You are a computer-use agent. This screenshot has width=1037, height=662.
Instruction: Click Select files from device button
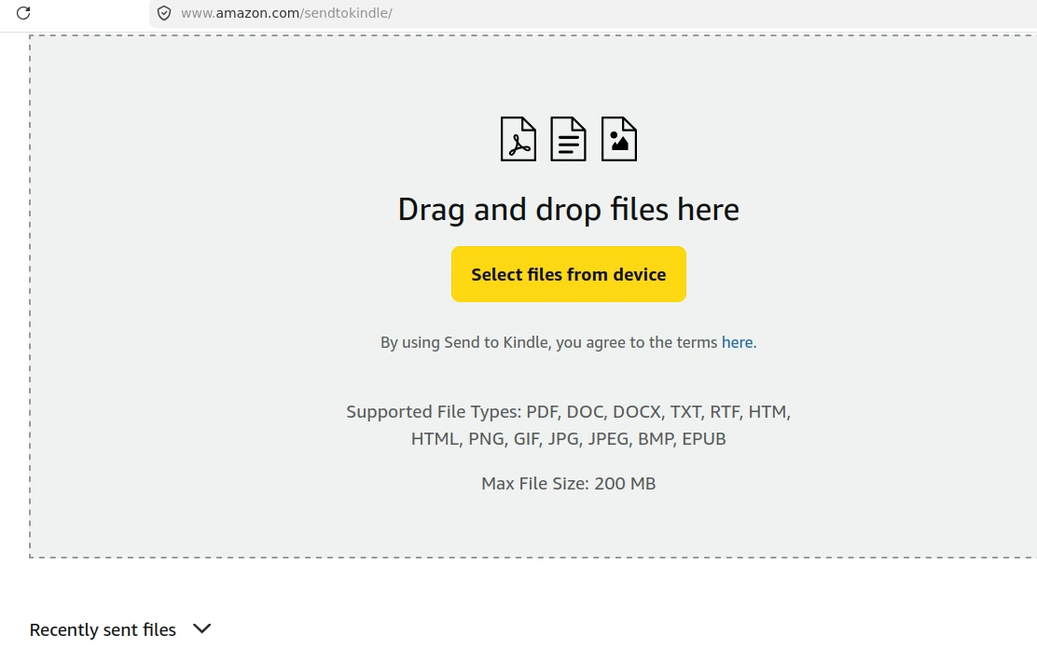(569, 274)
